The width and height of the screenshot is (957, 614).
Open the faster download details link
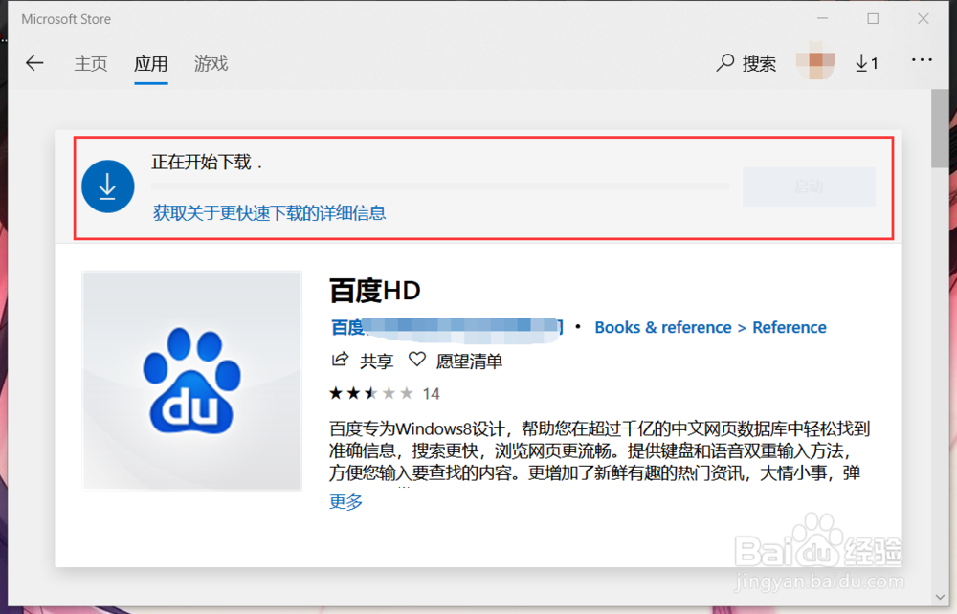269,213
